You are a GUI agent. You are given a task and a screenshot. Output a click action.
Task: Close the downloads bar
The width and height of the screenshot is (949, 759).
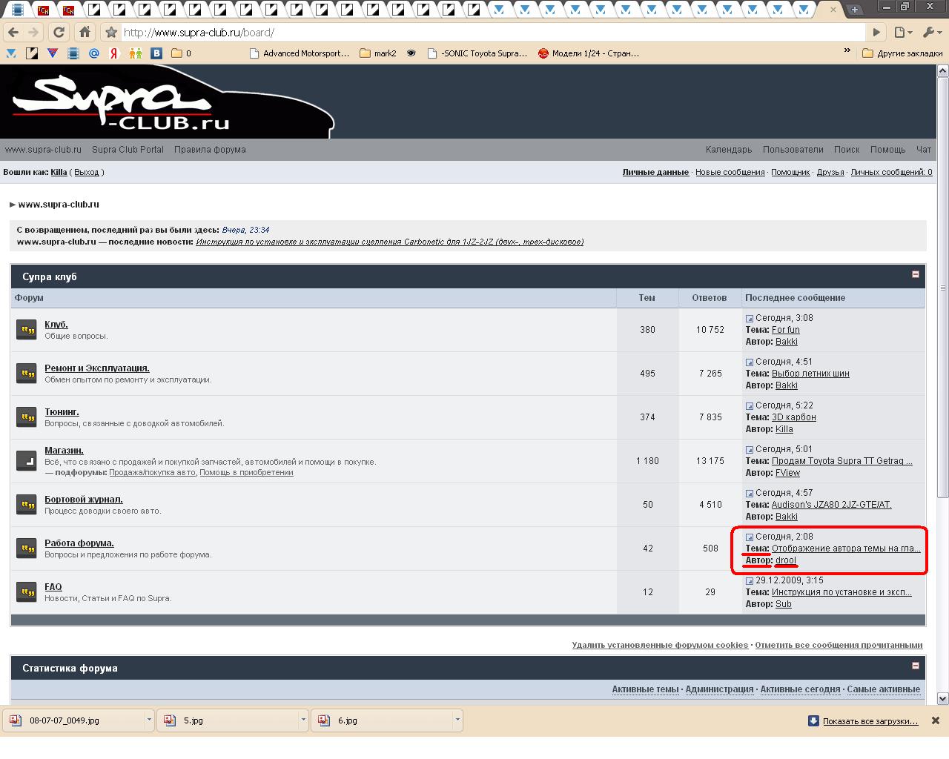click(935, 720)
